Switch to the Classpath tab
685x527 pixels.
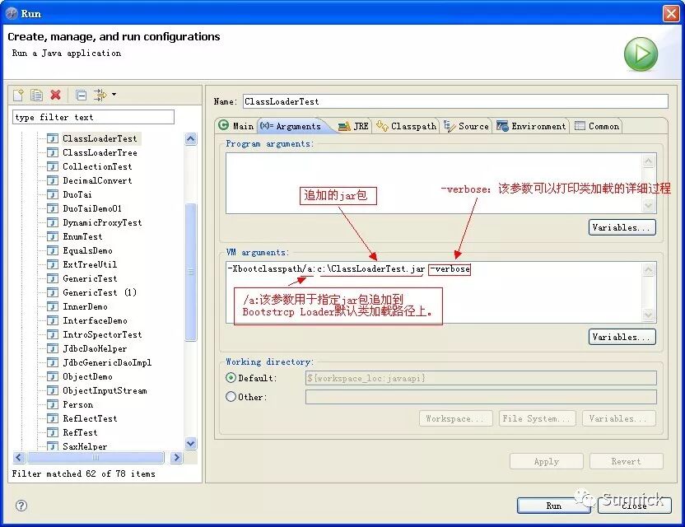pyautogui.click(x=407, y=126)
